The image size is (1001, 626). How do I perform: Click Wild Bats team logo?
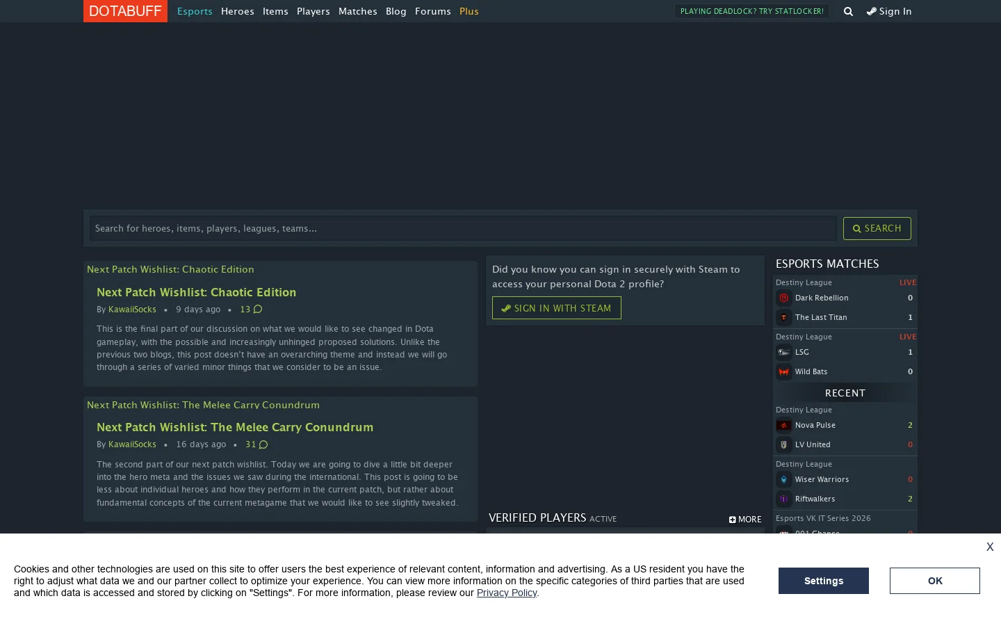784,371
